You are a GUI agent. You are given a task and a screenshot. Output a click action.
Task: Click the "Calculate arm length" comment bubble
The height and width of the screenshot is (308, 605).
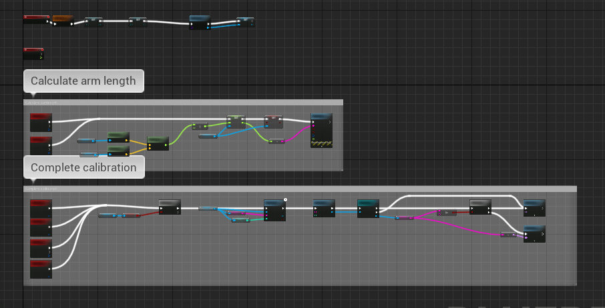tap(83, 81)
